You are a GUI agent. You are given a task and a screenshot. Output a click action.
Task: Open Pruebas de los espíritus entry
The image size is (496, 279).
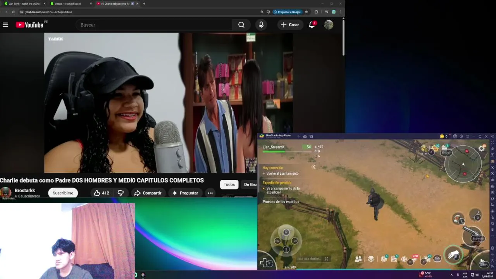click(281, 202)
